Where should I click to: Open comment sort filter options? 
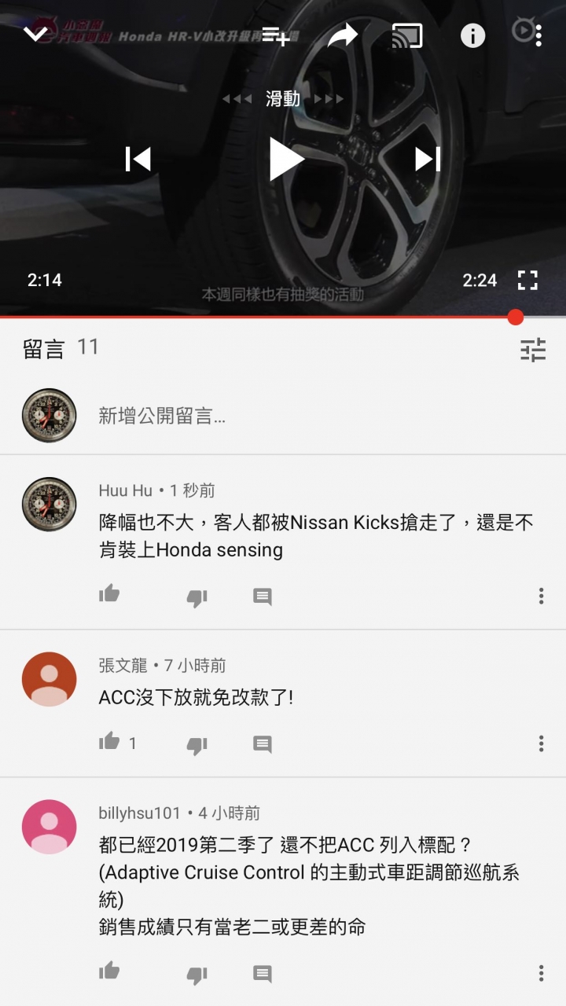pyautogui.click(x=533, y=350)
